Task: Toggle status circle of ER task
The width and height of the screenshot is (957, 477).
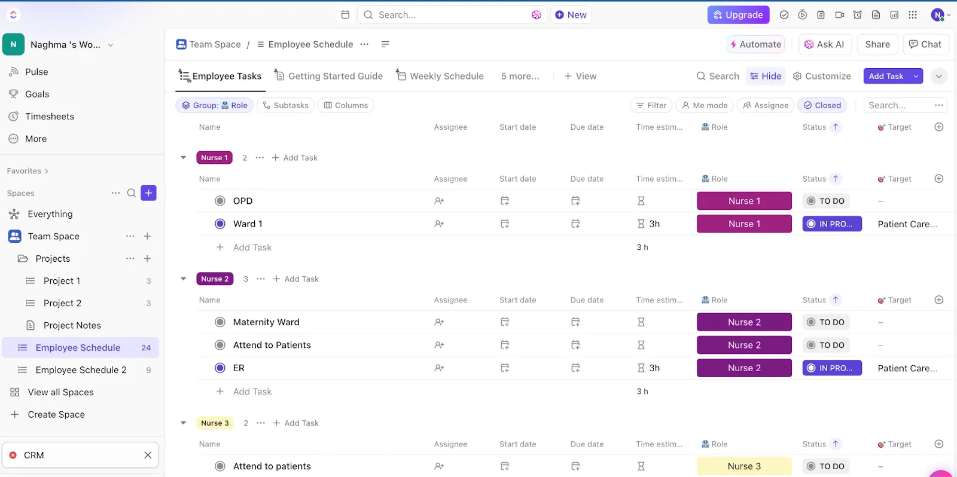Action: (220, 368)
